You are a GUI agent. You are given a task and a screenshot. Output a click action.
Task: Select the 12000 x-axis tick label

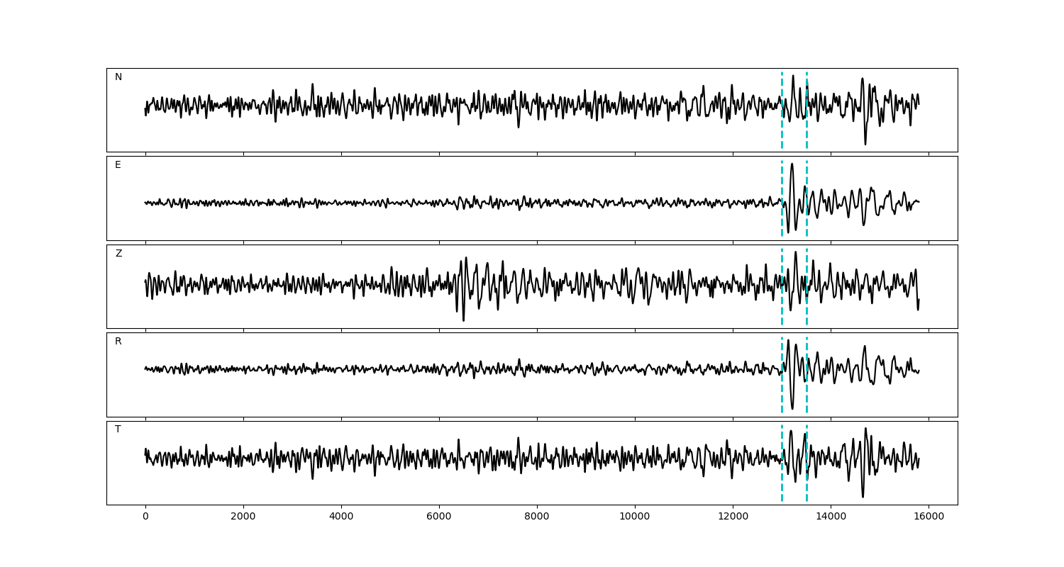click(x=733, y=517)
